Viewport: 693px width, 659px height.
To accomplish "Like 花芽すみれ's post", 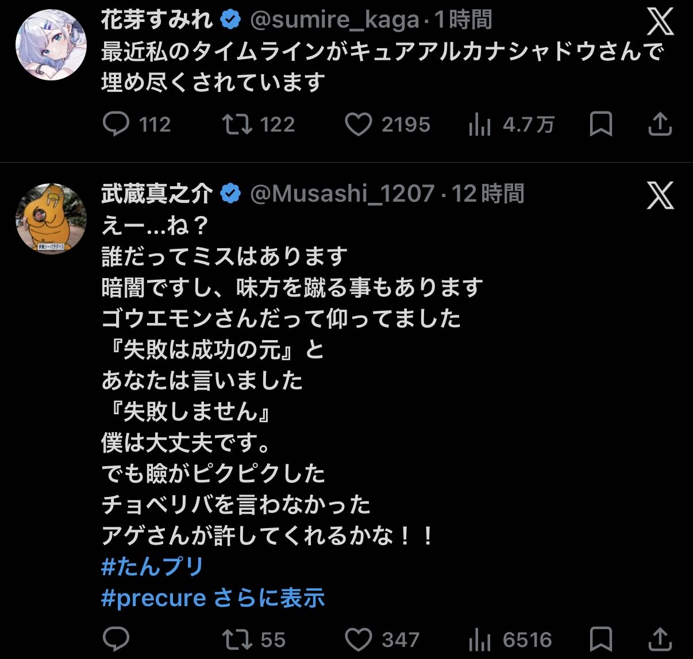I will coord(358,124).
